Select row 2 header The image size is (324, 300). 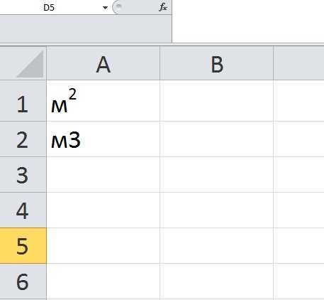tap(23, 139)
